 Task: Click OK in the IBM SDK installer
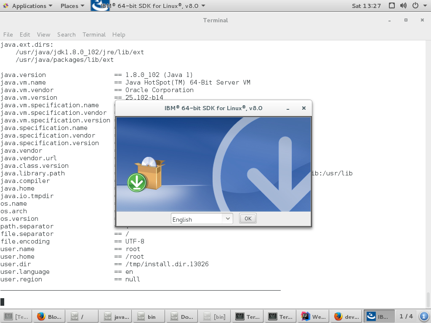click(247, 218)
